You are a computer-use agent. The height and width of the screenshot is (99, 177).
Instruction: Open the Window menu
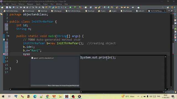point(59,4)
